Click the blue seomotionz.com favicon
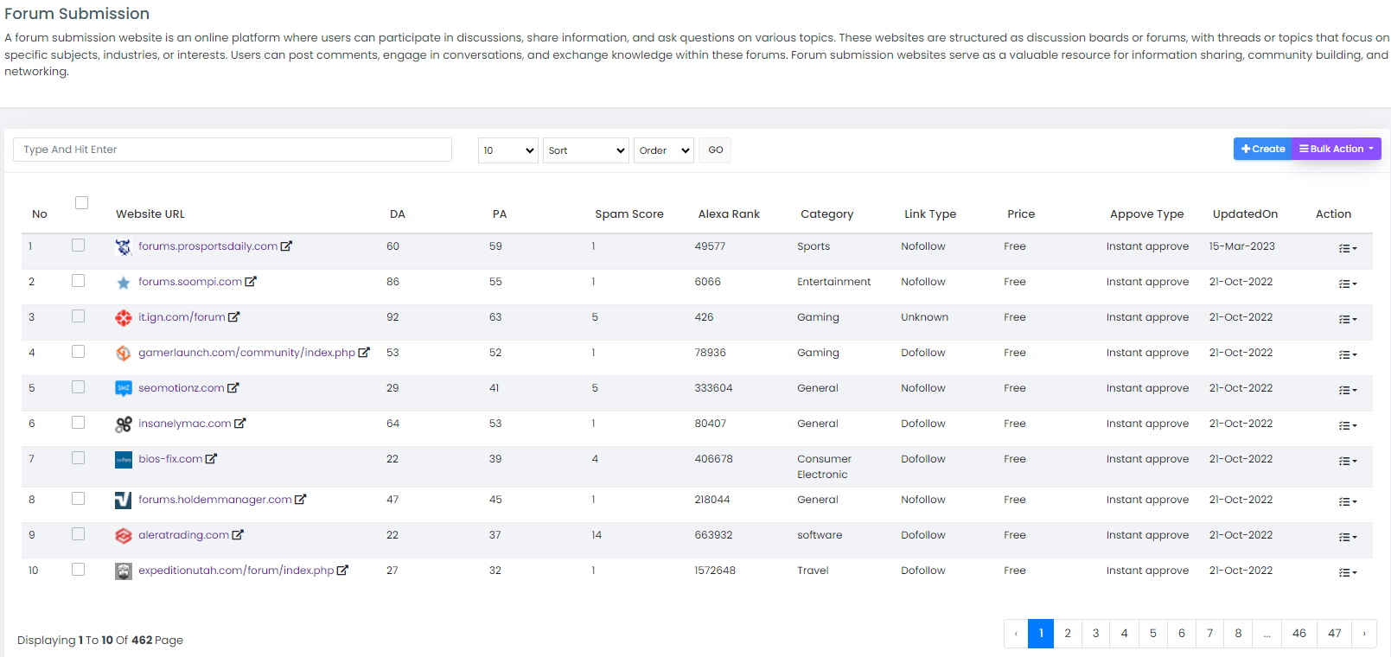Image resolution: width=1391 pixels, height=657 pixels. click(124, 389)
